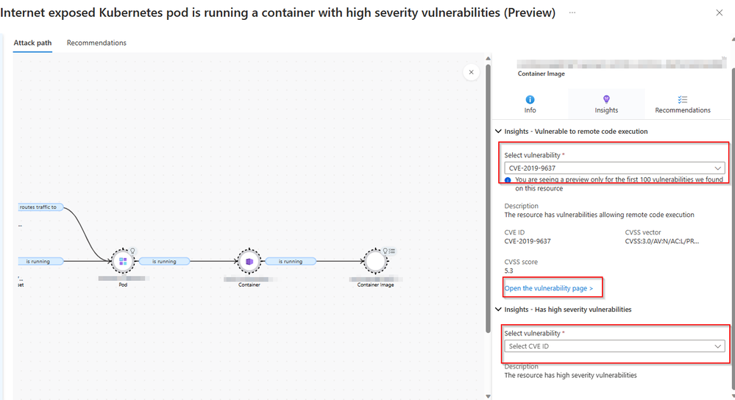Click the 'is running' label between Pod and Container
The height and width of the screenshot is (400, 735).
(x=164, y=261)
